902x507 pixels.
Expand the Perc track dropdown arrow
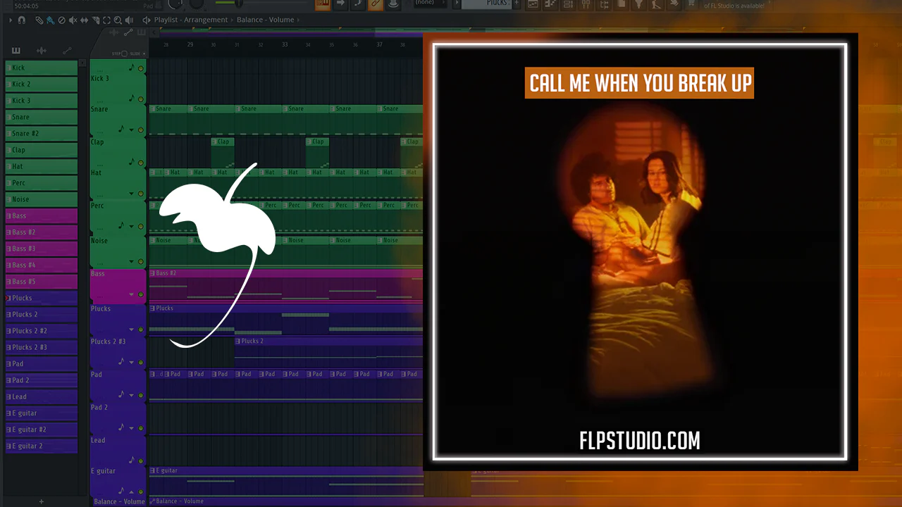click(131, 227)
